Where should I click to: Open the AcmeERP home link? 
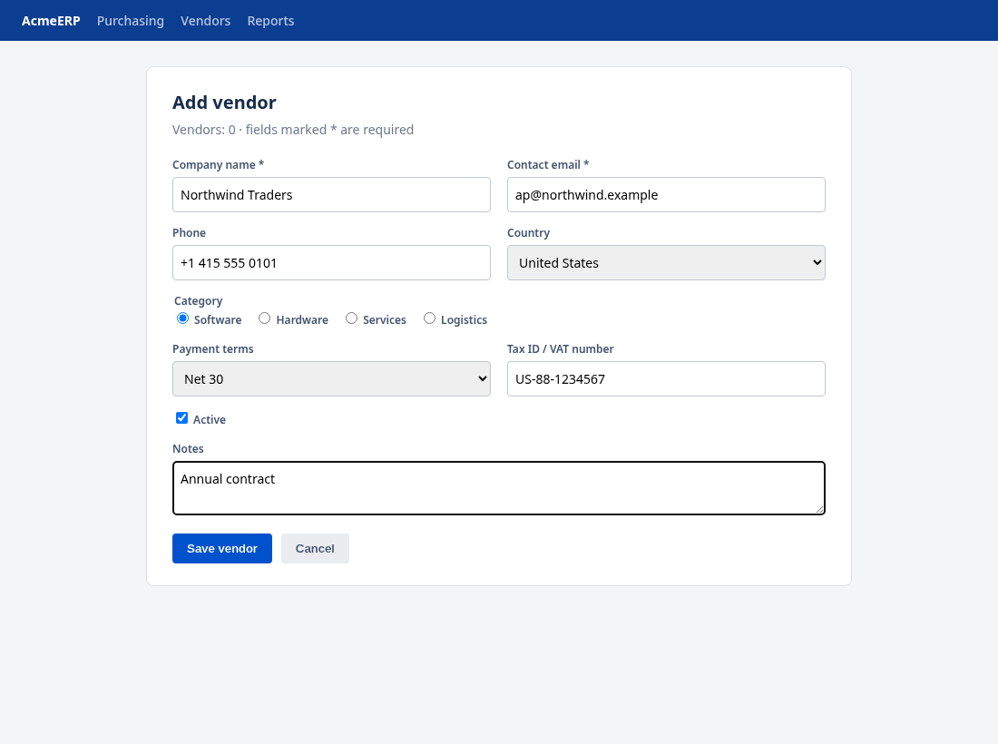(x=51, y=20)
